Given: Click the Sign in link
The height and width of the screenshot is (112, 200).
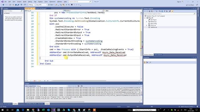Looking at the screenshot, I should (x=179, y=2).
